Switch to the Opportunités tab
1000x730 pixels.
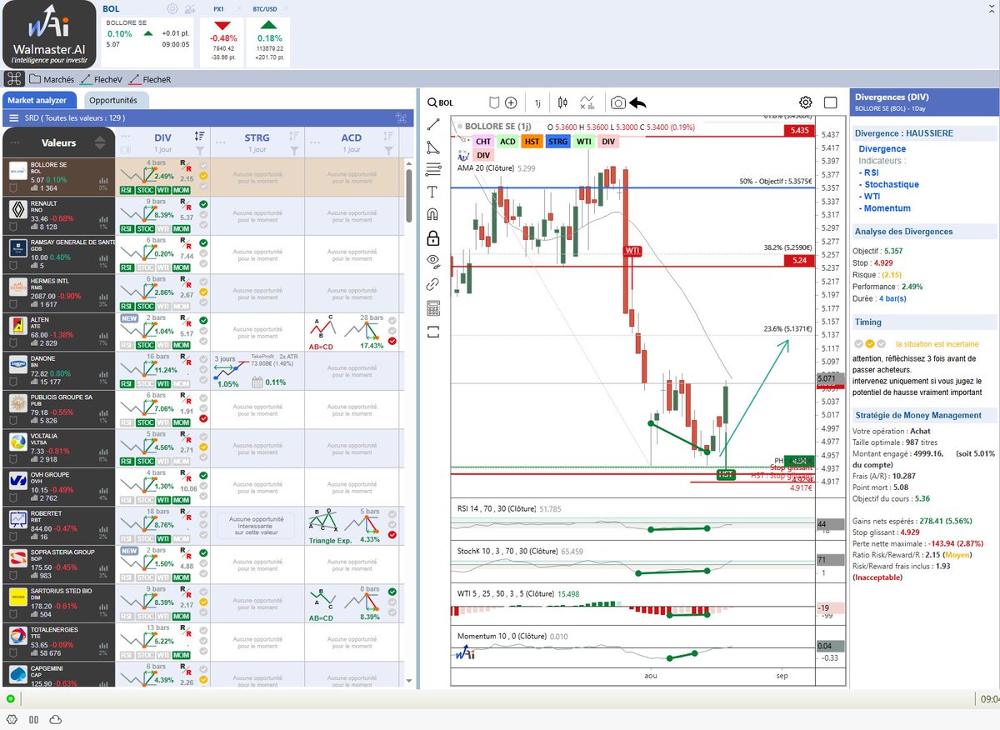click(116, 100)
